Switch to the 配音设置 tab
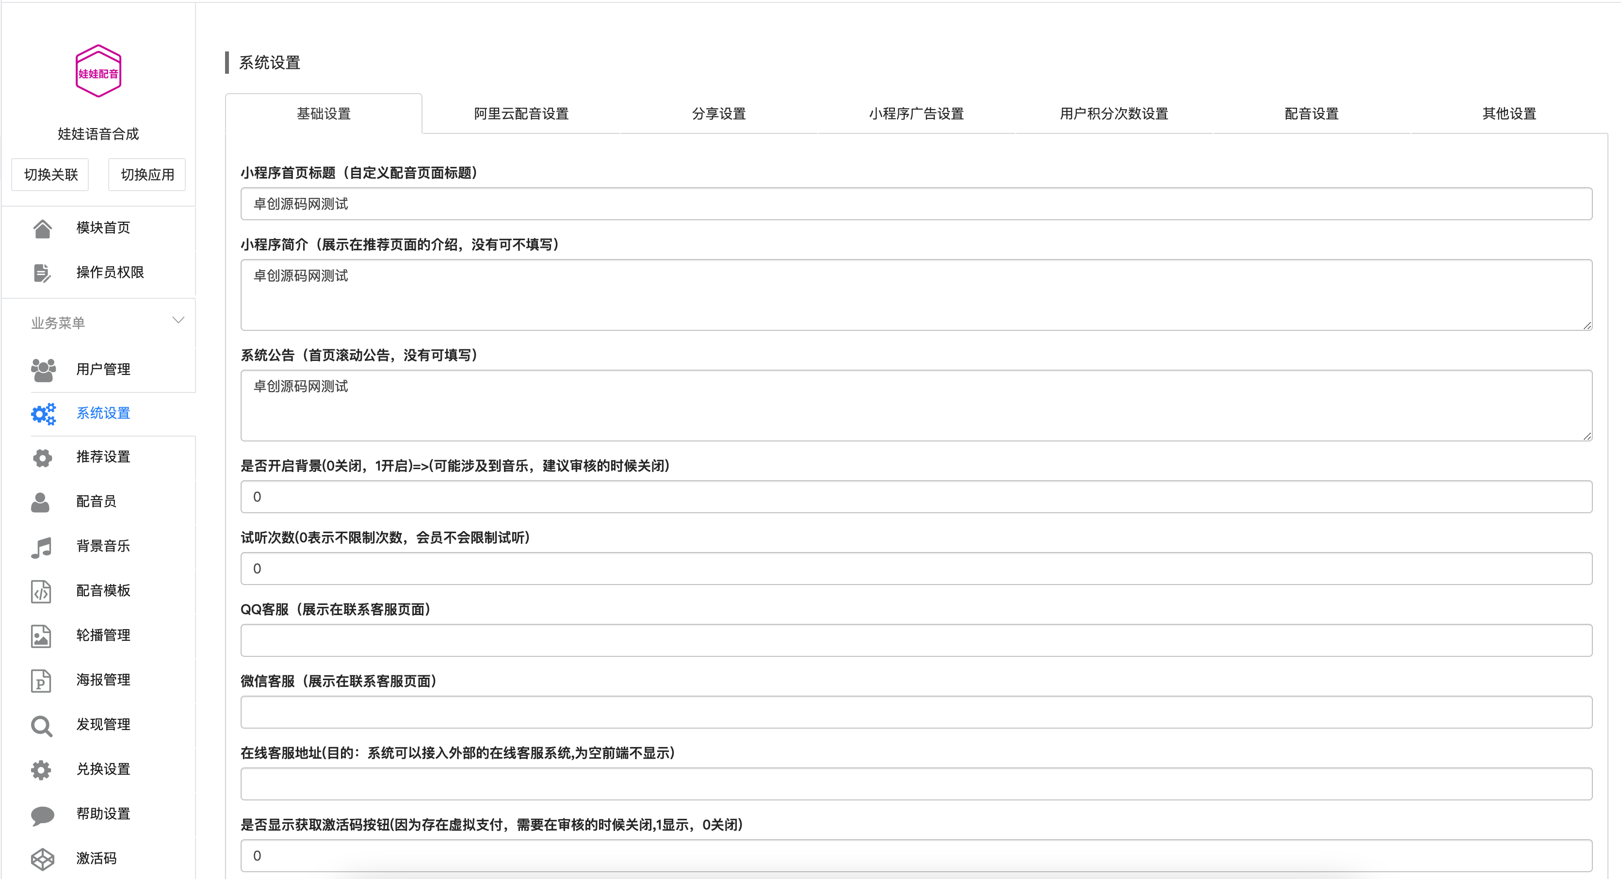 click(x=1312, y=114)
